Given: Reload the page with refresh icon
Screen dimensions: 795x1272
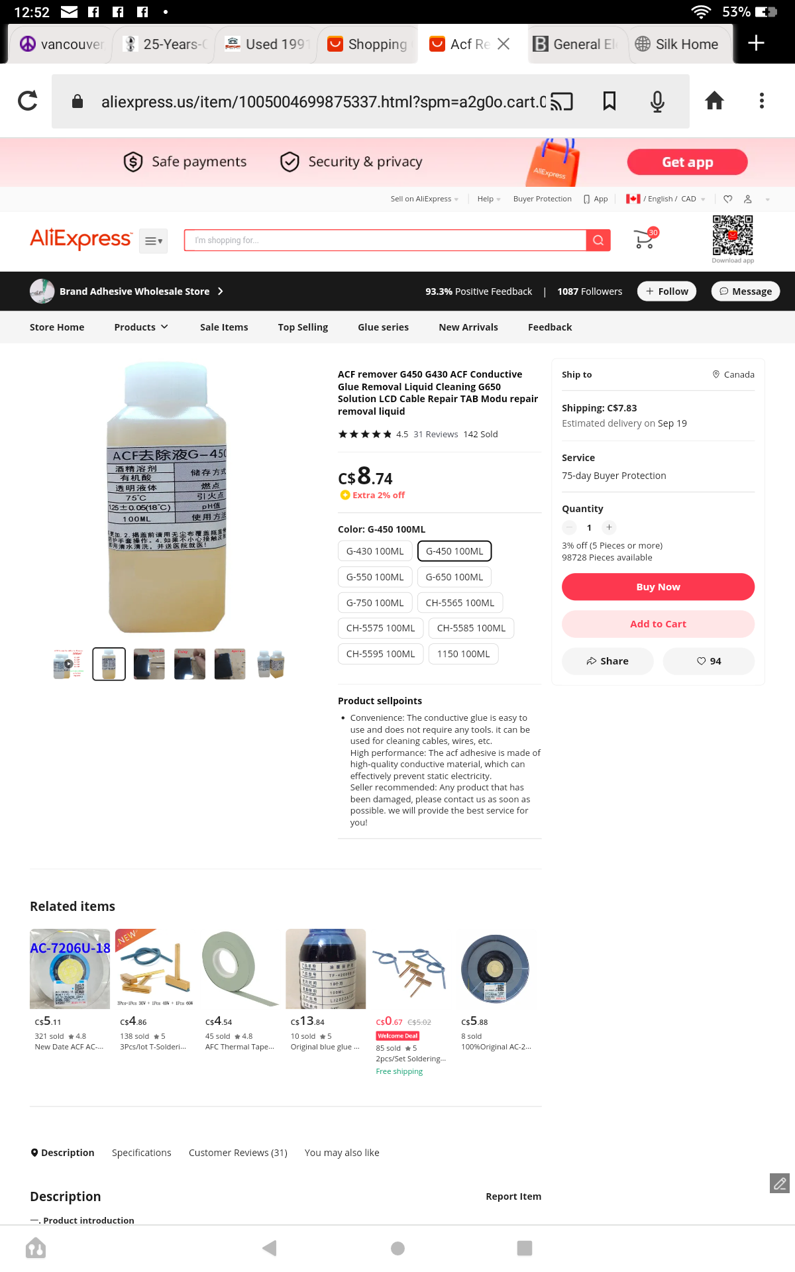Looking at the screenshot, I should (x=28, y=101).
